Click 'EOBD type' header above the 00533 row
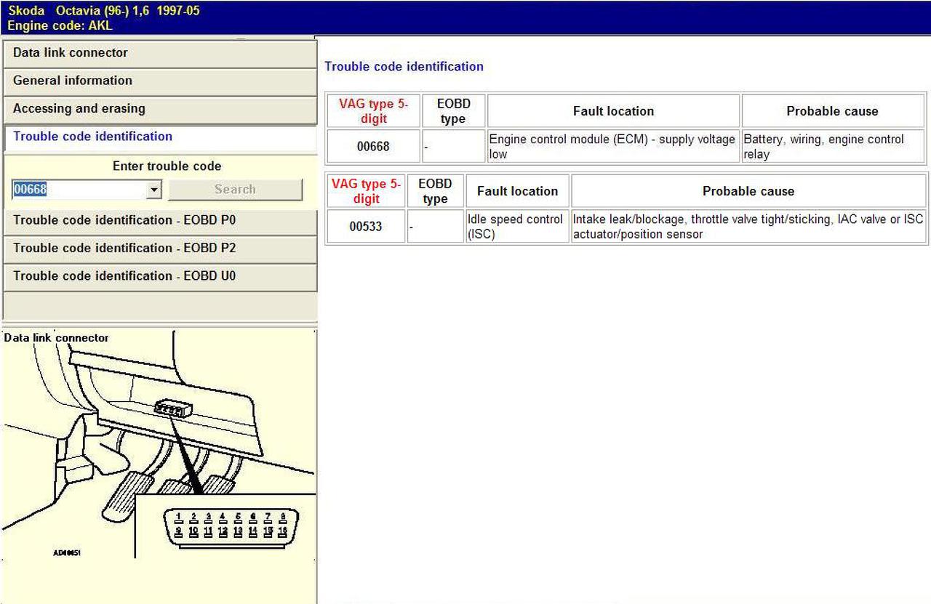 coord(435,191)
